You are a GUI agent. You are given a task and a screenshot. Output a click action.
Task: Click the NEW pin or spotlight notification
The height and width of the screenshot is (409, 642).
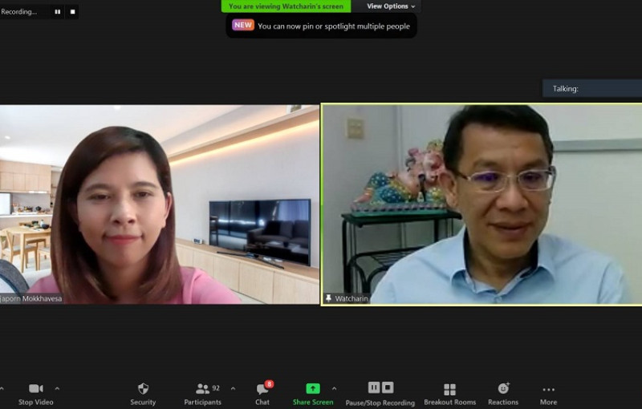point(321,26)
